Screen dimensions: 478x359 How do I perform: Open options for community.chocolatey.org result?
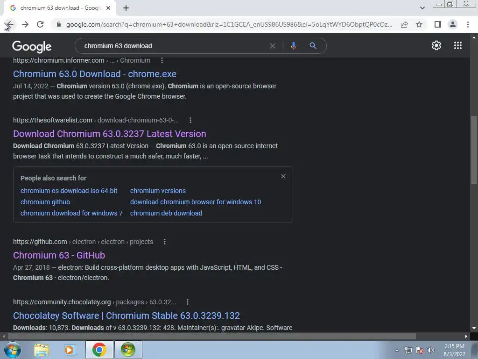pyautogui.click(x=188, y=302)
